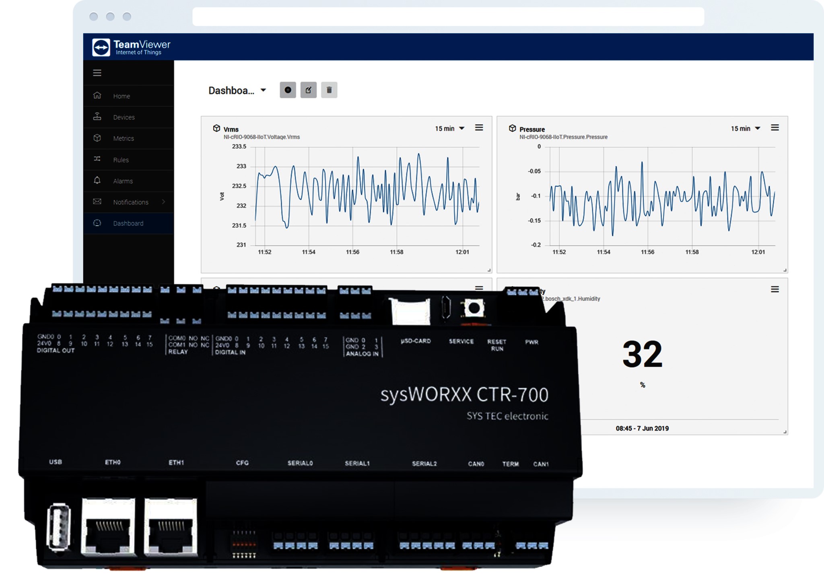Open the Rules page
824x586 pixels.
[x=129, y=160]
